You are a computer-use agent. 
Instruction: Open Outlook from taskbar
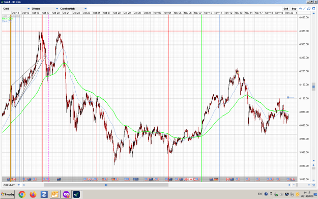coord(55,194)
